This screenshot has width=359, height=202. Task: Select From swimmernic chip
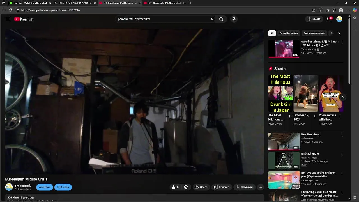[314, 33]
